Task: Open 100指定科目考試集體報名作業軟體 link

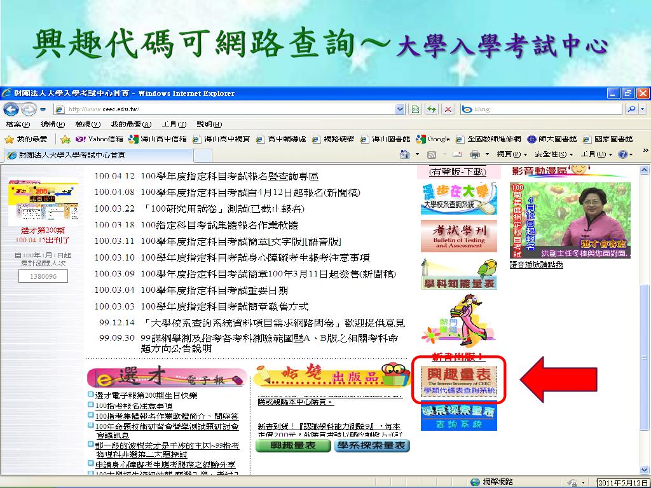Action: point(219,225)
